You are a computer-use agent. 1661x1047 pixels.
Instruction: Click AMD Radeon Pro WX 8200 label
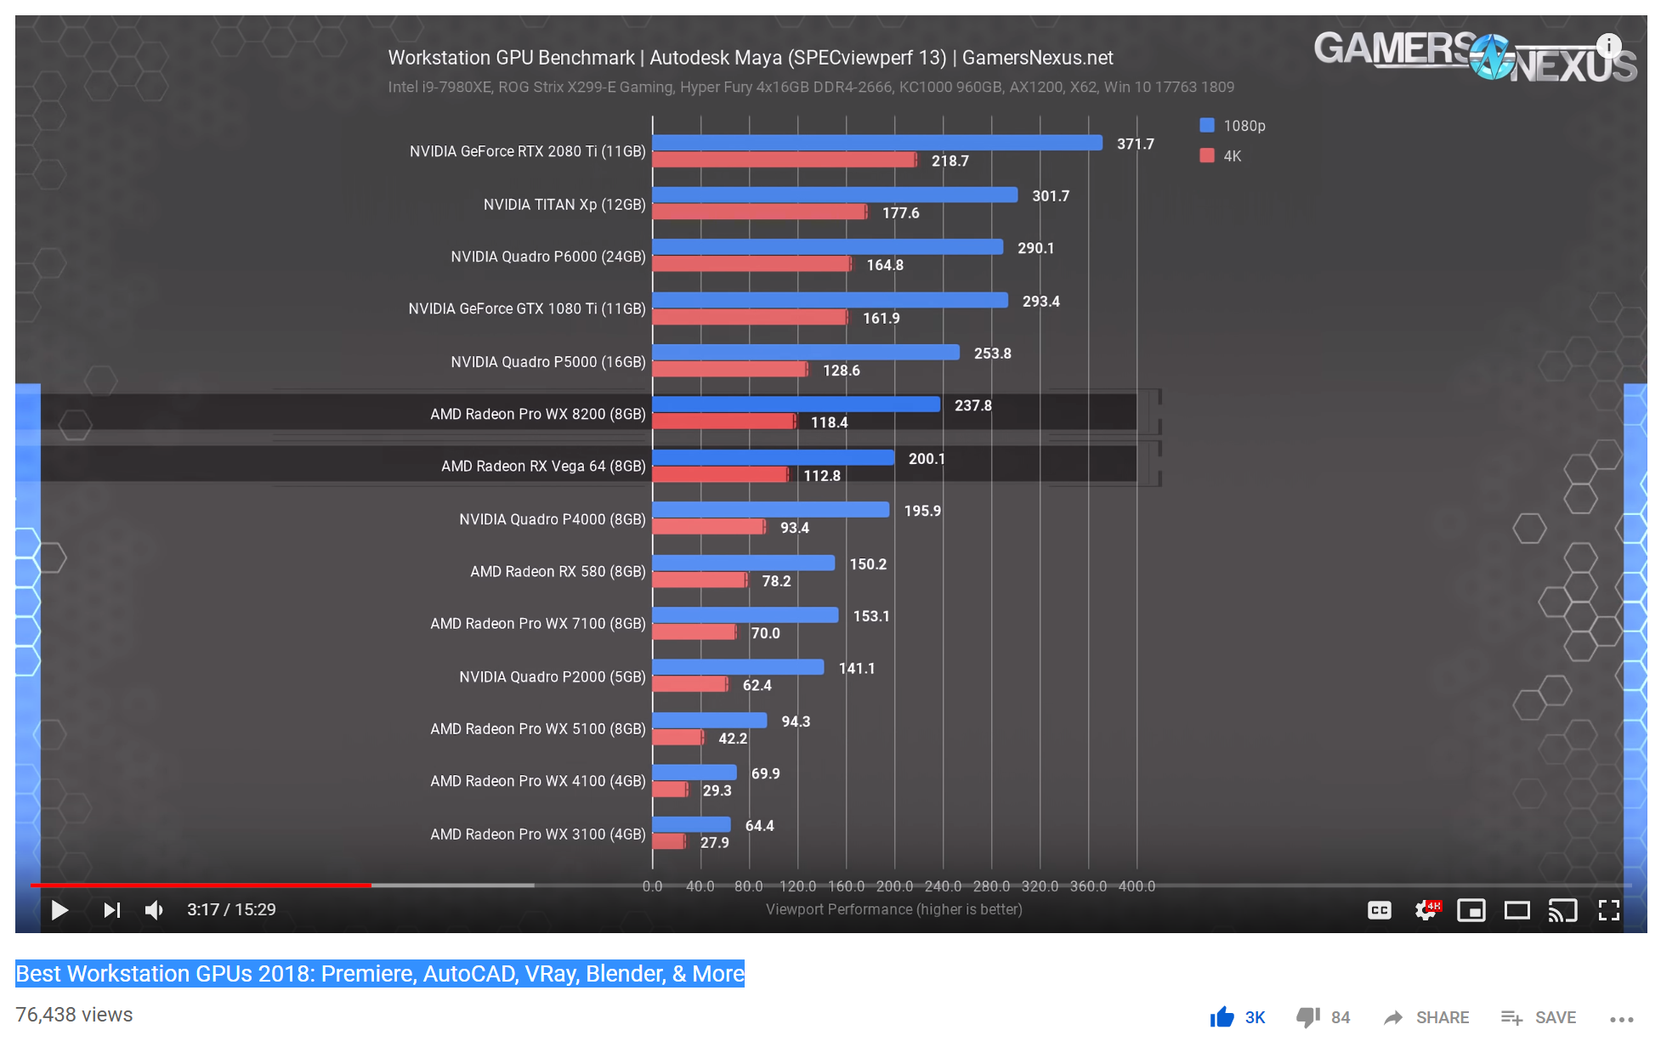(x=538, y=414)
